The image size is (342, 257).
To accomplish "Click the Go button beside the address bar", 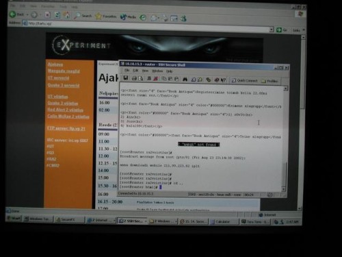I will tap(282, 30).
